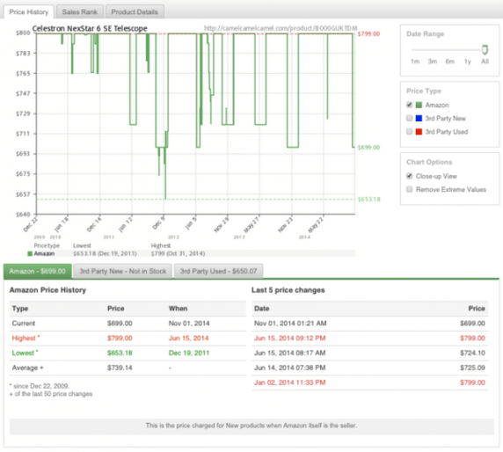
Task: Click the red 3rd Party Used swatch
Action: pyautogui.click(x=419, y=132)
